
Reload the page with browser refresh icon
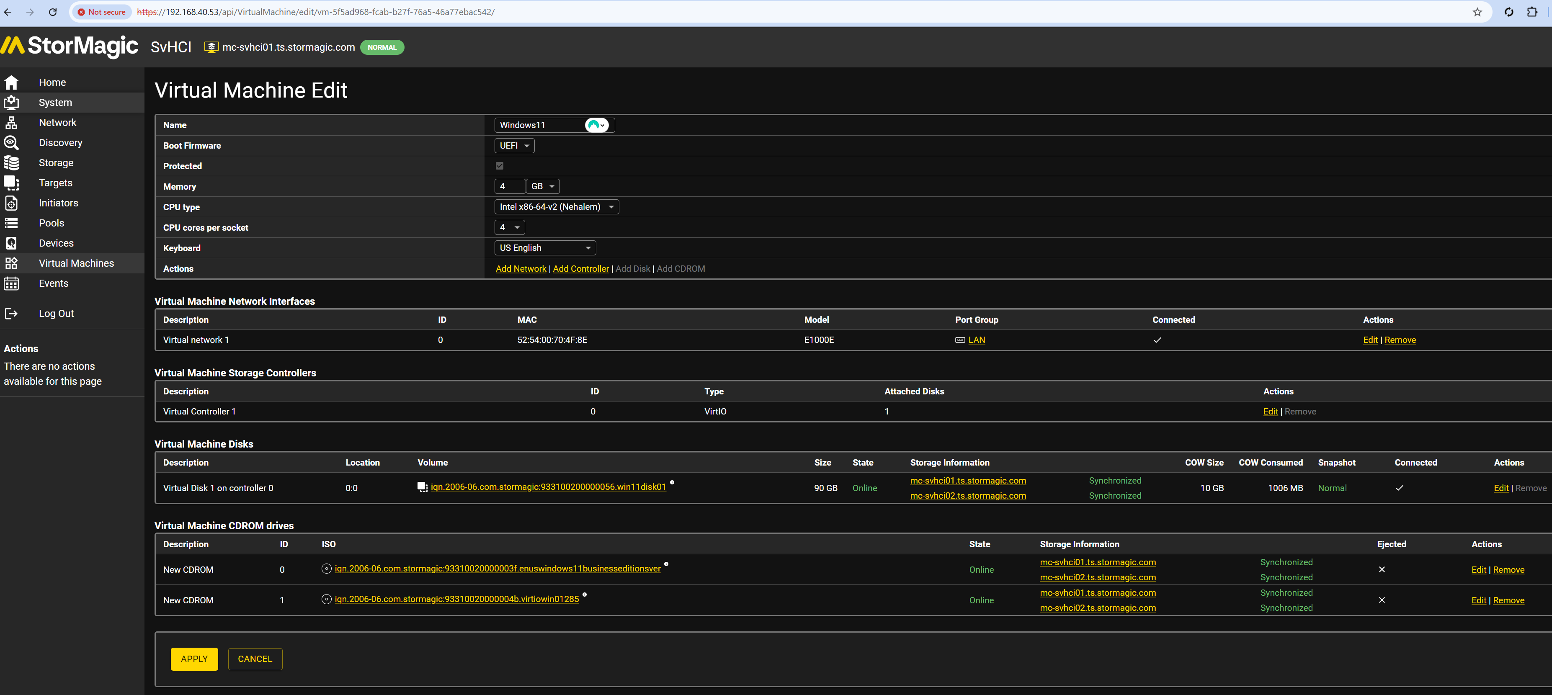pyautogui.click(x=53, y=12)
